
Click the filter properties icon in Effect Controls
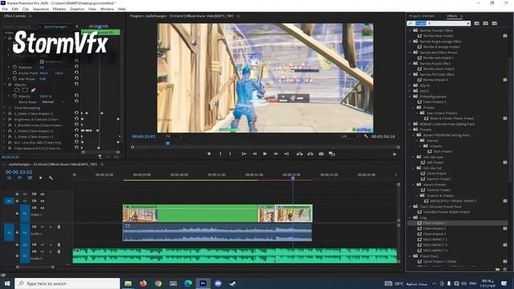coord(100,157)
